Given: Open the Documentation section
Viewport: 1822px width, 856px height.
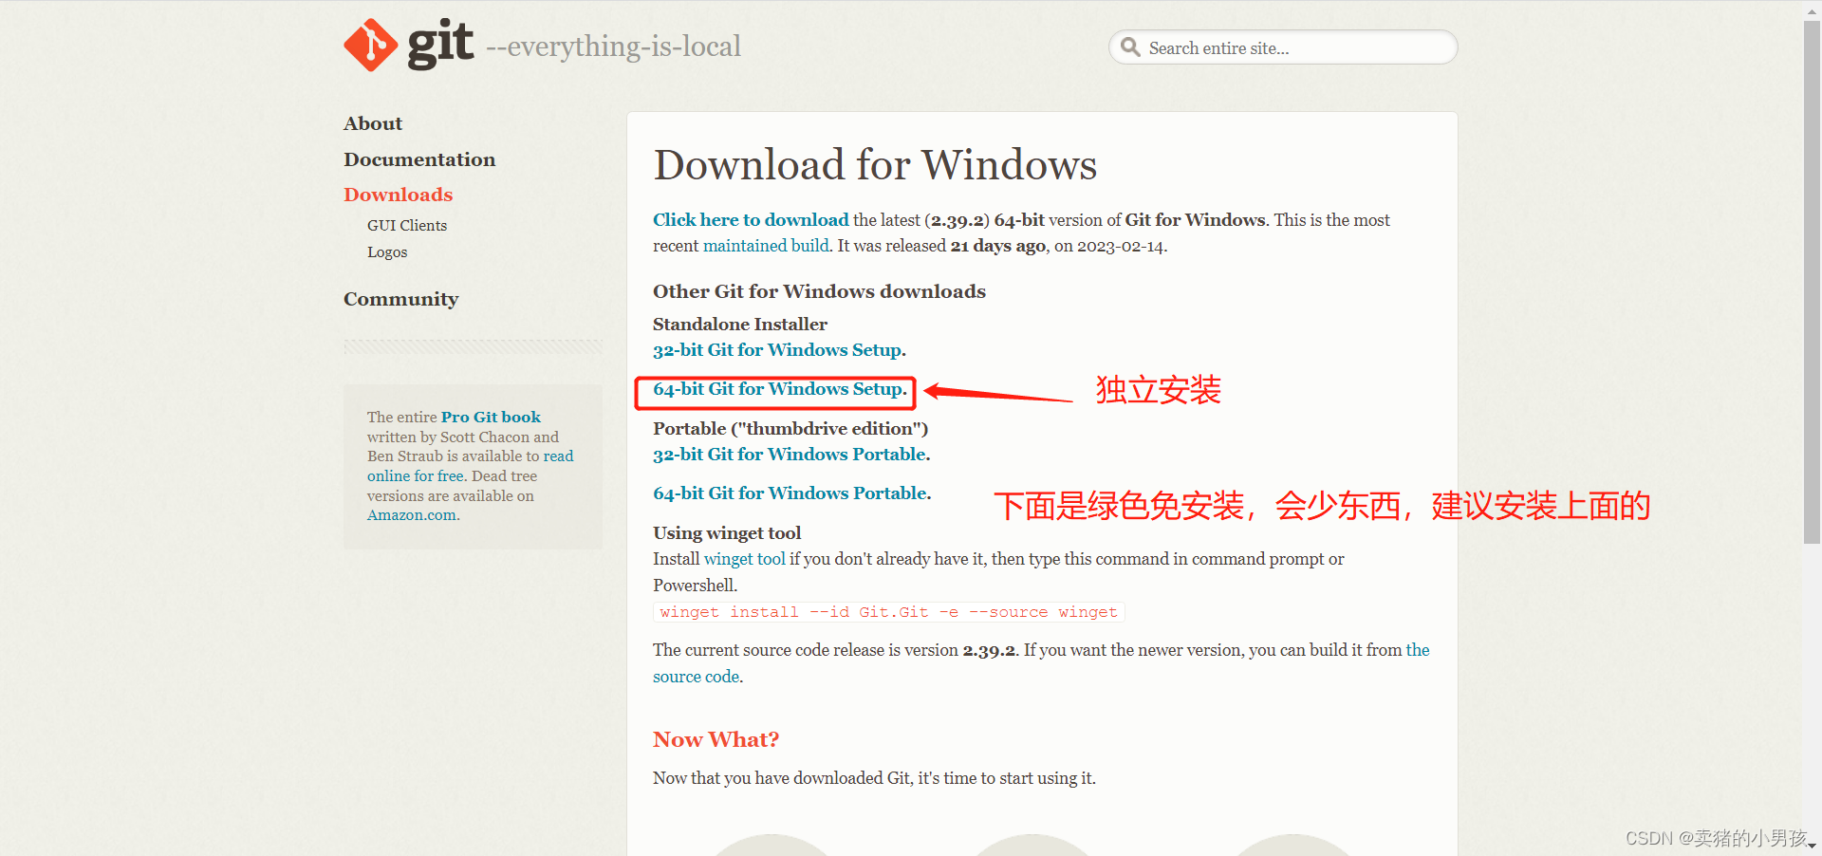Looking at the screenshot, I should click(419, 159).
